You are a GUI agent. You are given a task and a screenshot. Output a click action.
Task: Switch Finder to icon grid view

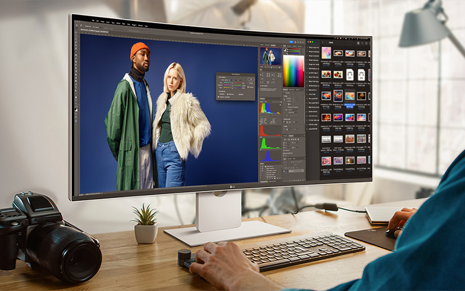point(359,44)
